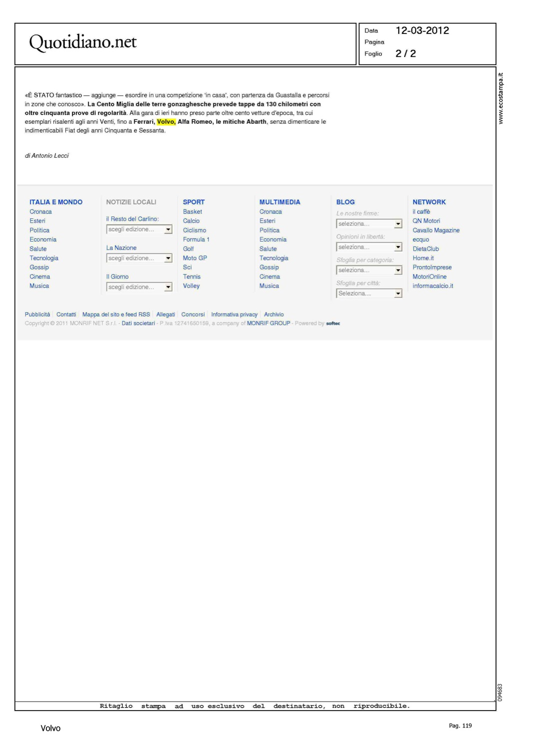
Task: Visit the Cavallo Magazine network link
Action: point(436,230)
